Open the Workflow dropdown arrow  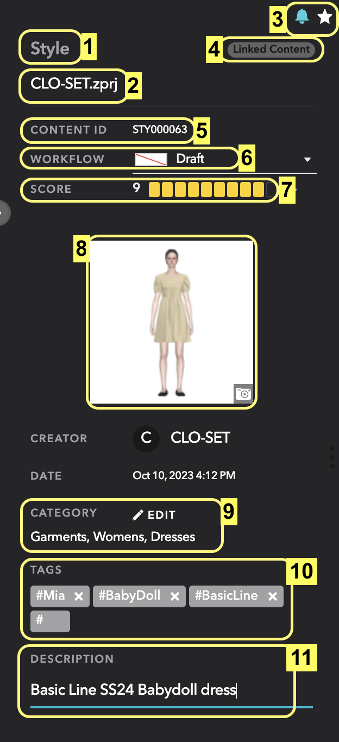[x=307, y=160]
